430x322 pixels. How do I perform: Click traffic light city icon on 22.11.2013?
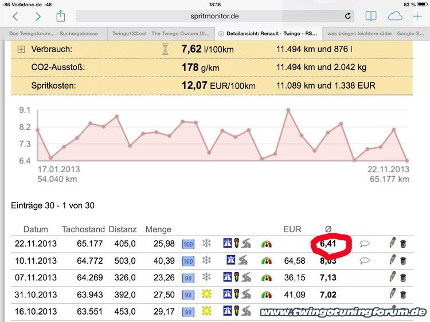point(236,243)
